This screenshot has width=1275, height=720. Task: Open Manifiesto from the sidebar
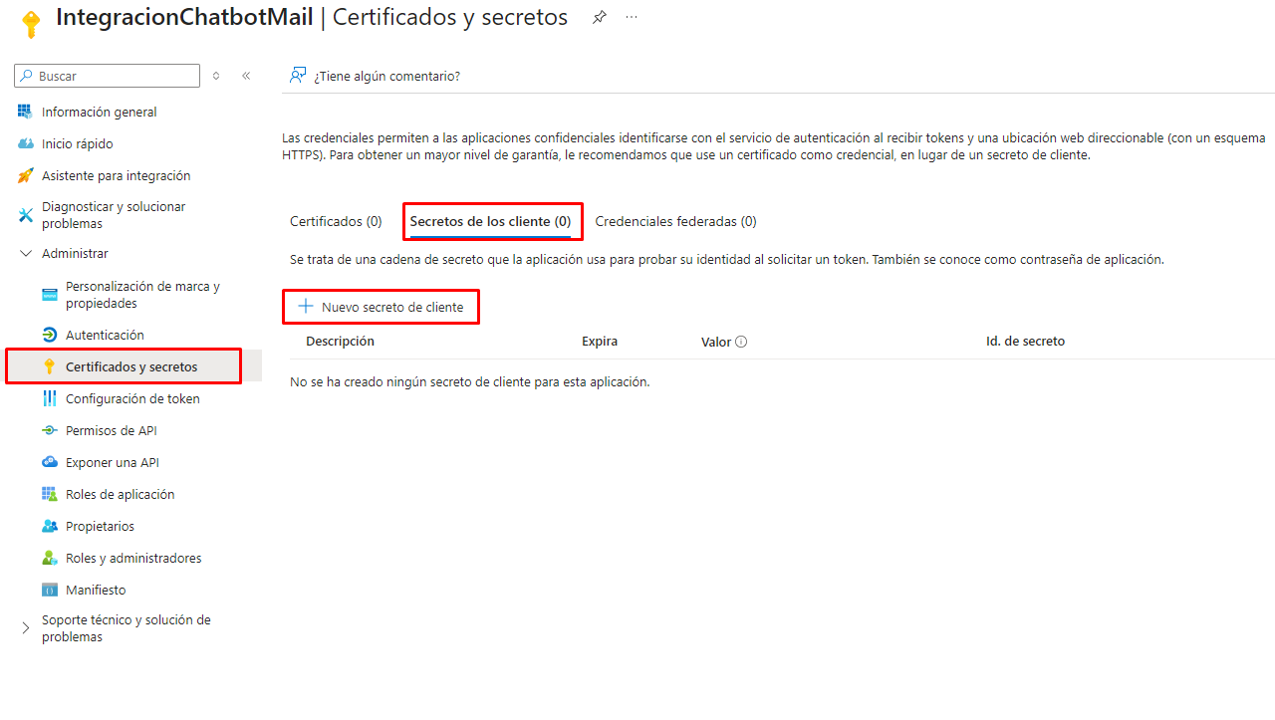point(96,590)
